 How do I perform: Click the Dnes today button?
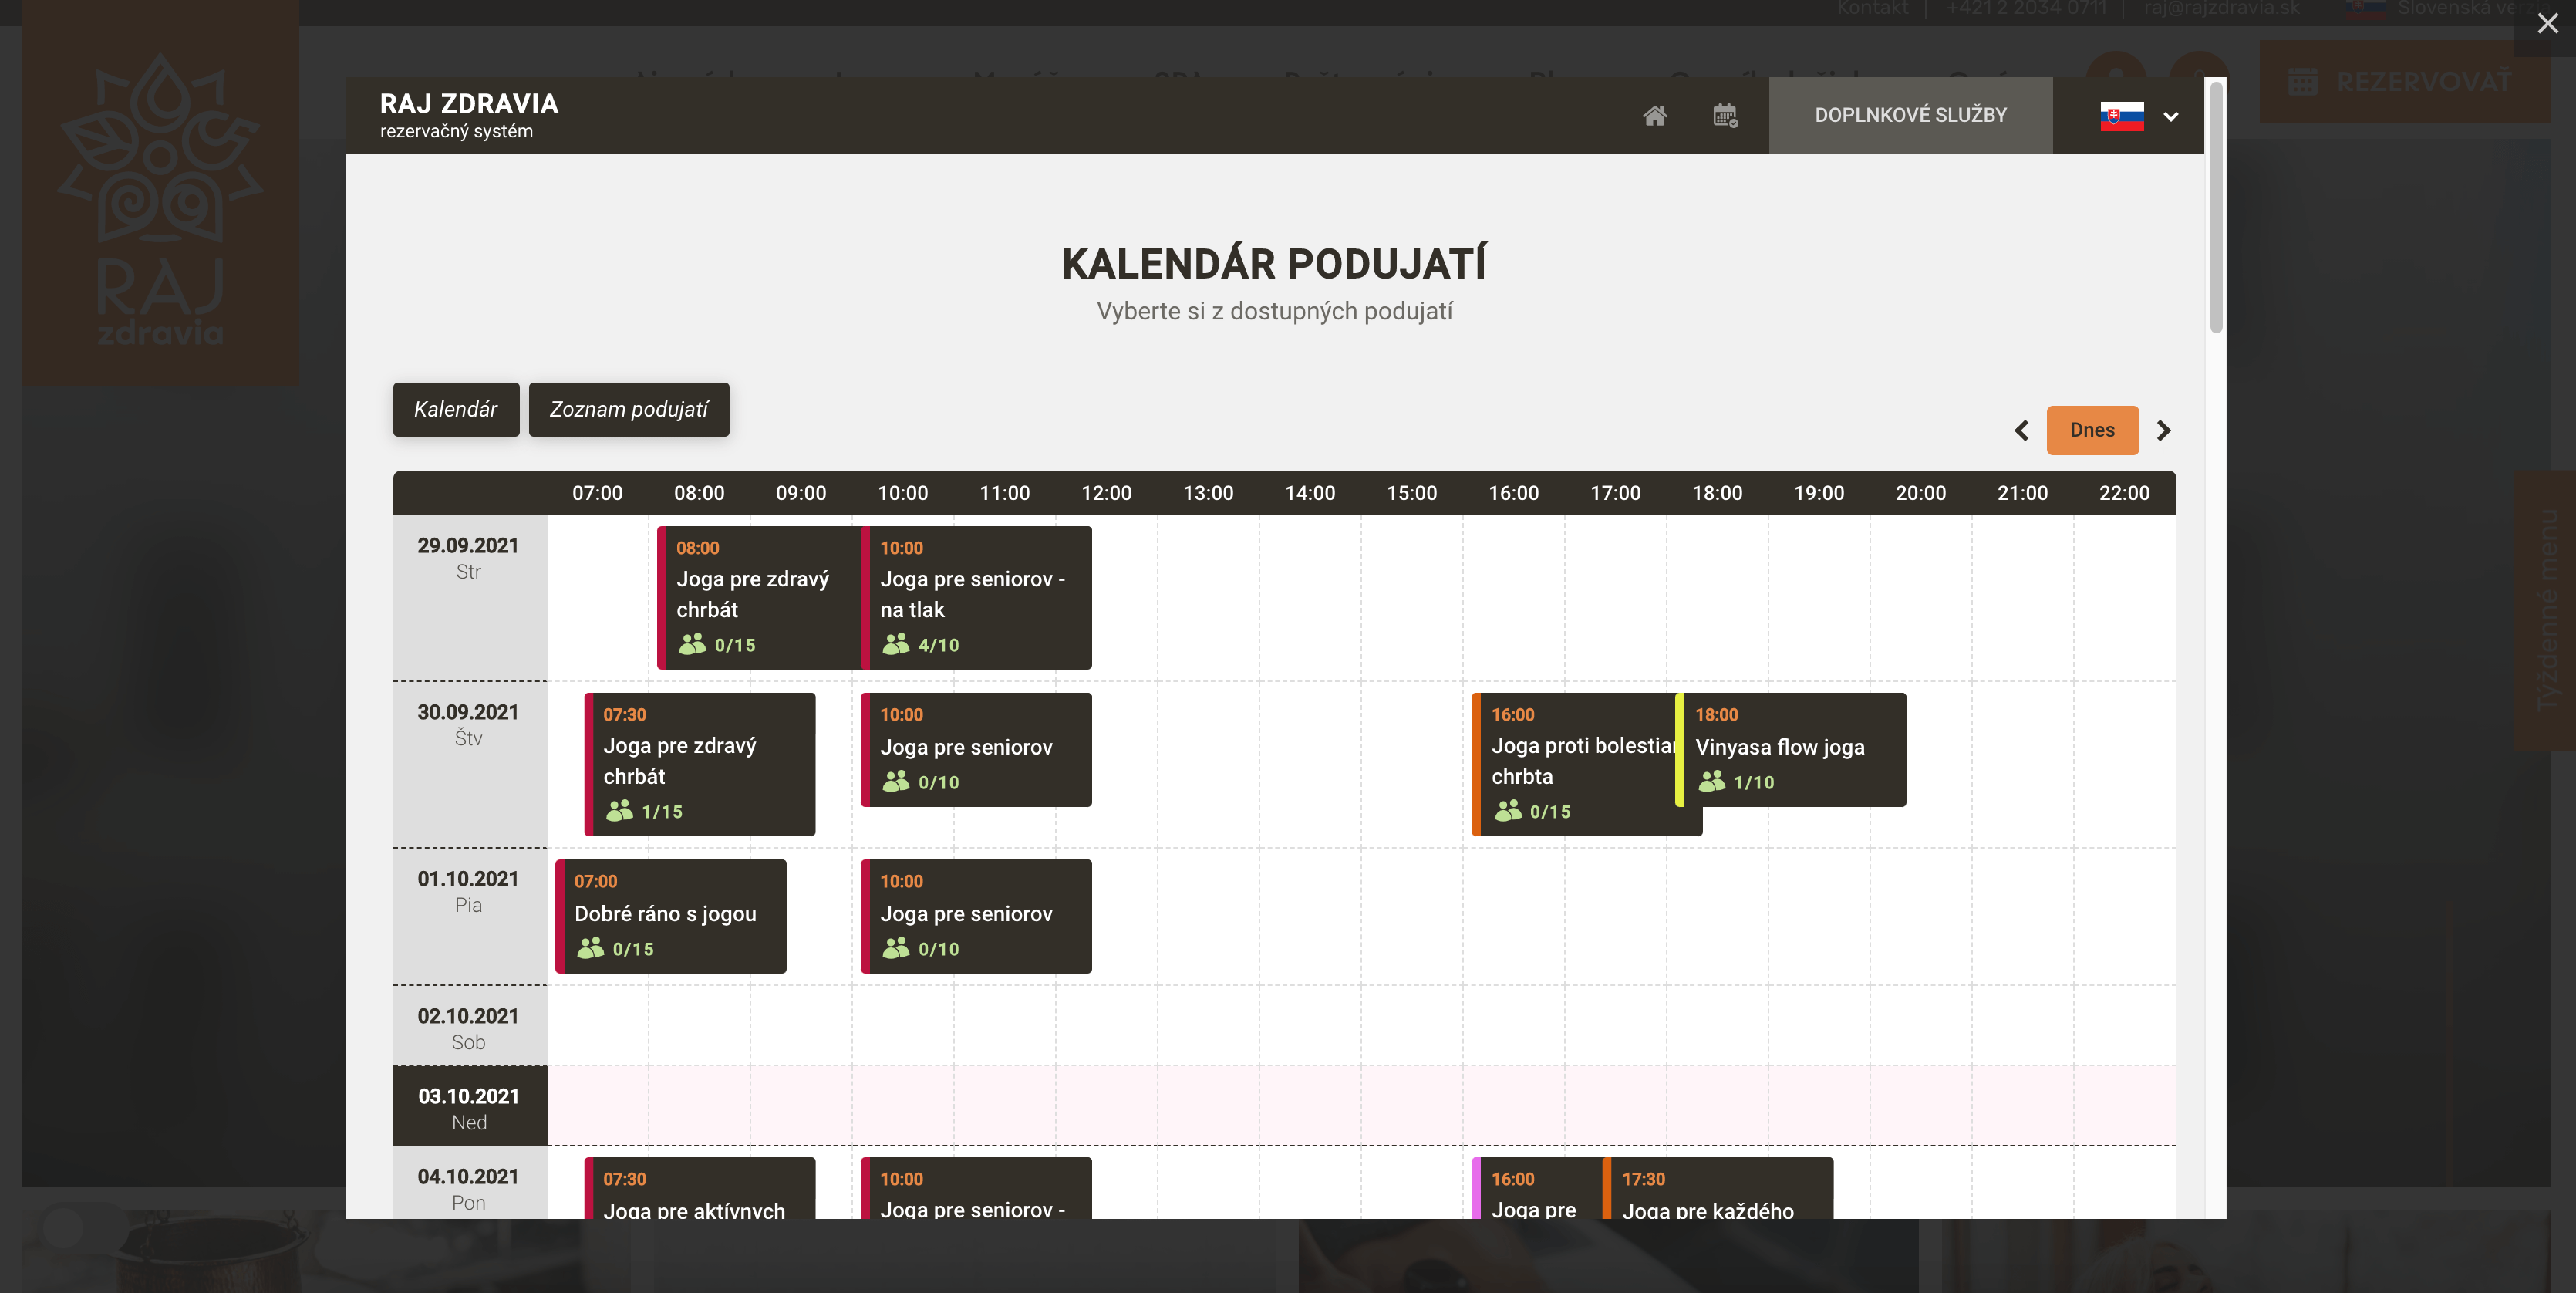point(2092,430)
